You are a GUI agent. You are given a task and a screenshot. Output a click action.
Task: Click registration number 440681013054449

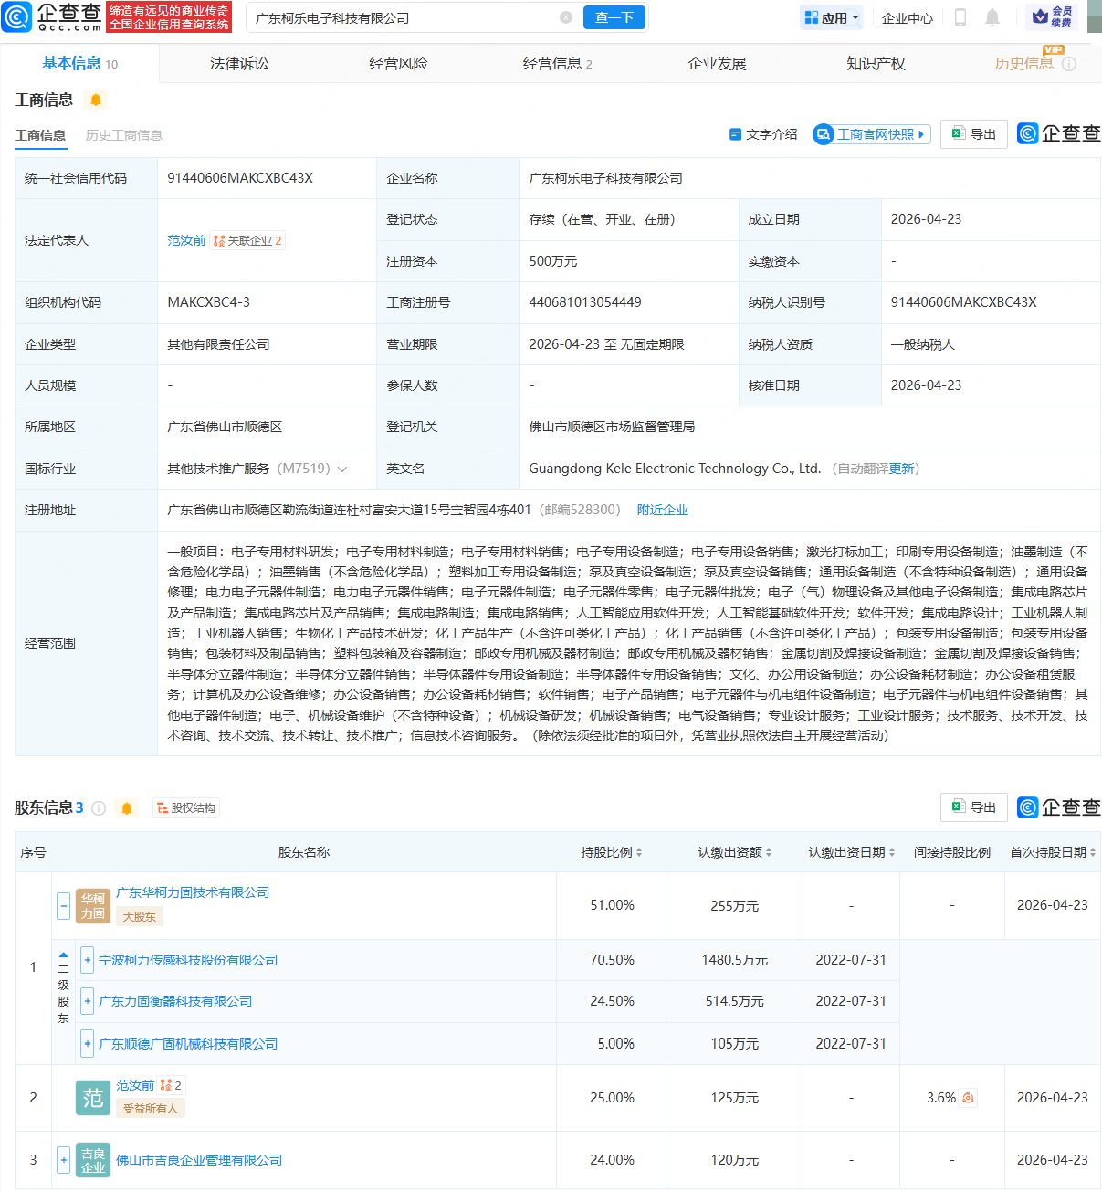pyautogui.click(x=585, y=302)
